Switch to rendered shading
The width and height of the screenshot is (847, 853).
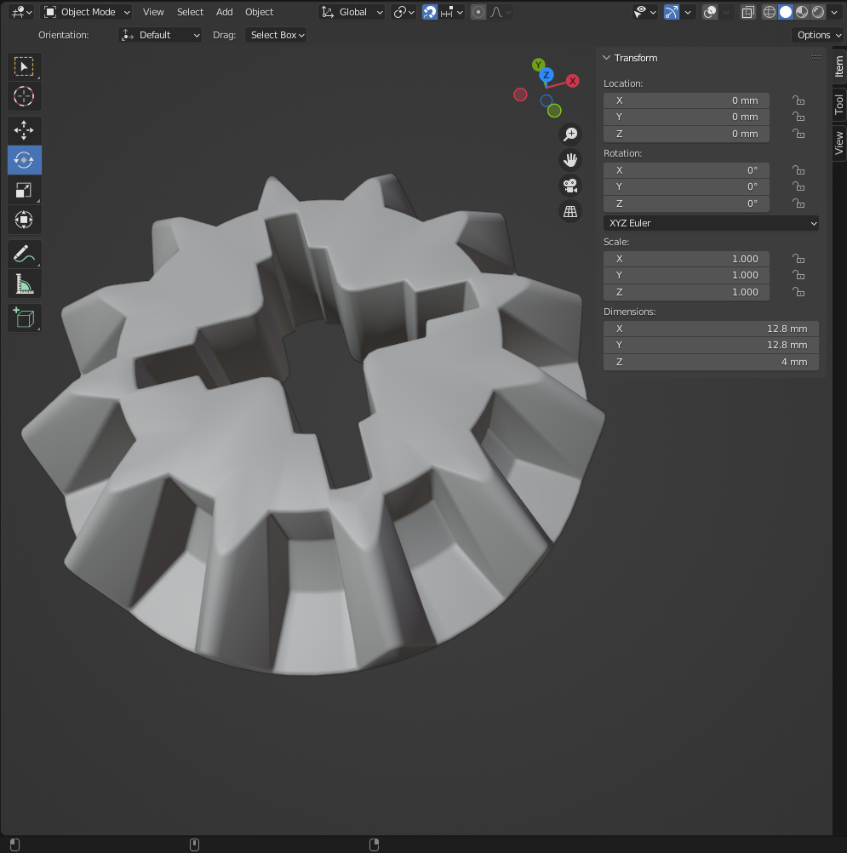[818, 12]
